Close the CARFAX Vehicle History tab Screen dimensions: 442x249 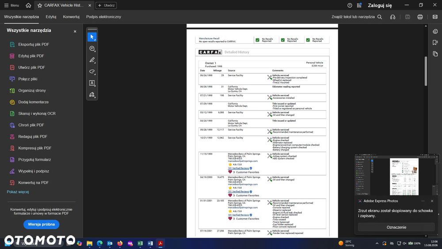pos(90,5)
